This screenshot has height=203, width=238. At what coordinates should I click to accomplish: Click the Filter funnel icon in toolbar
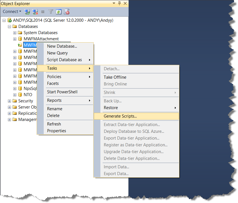[x=51, y=12]
